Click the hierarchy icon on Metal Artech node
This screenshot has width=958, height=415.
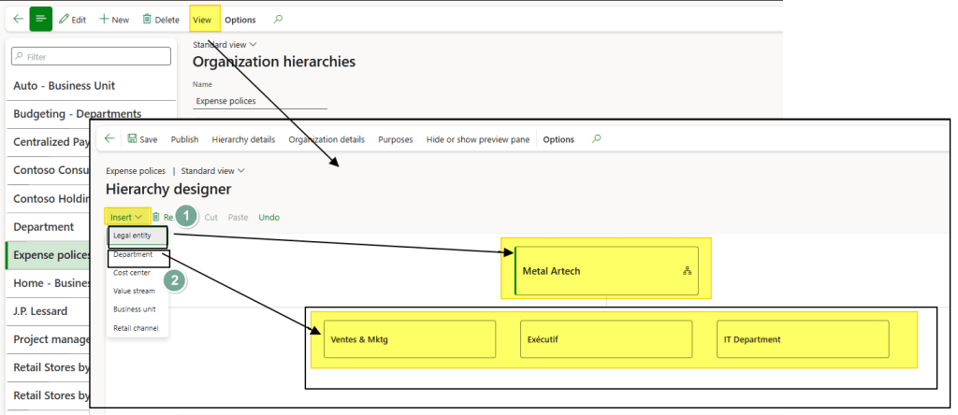point(687,271)
